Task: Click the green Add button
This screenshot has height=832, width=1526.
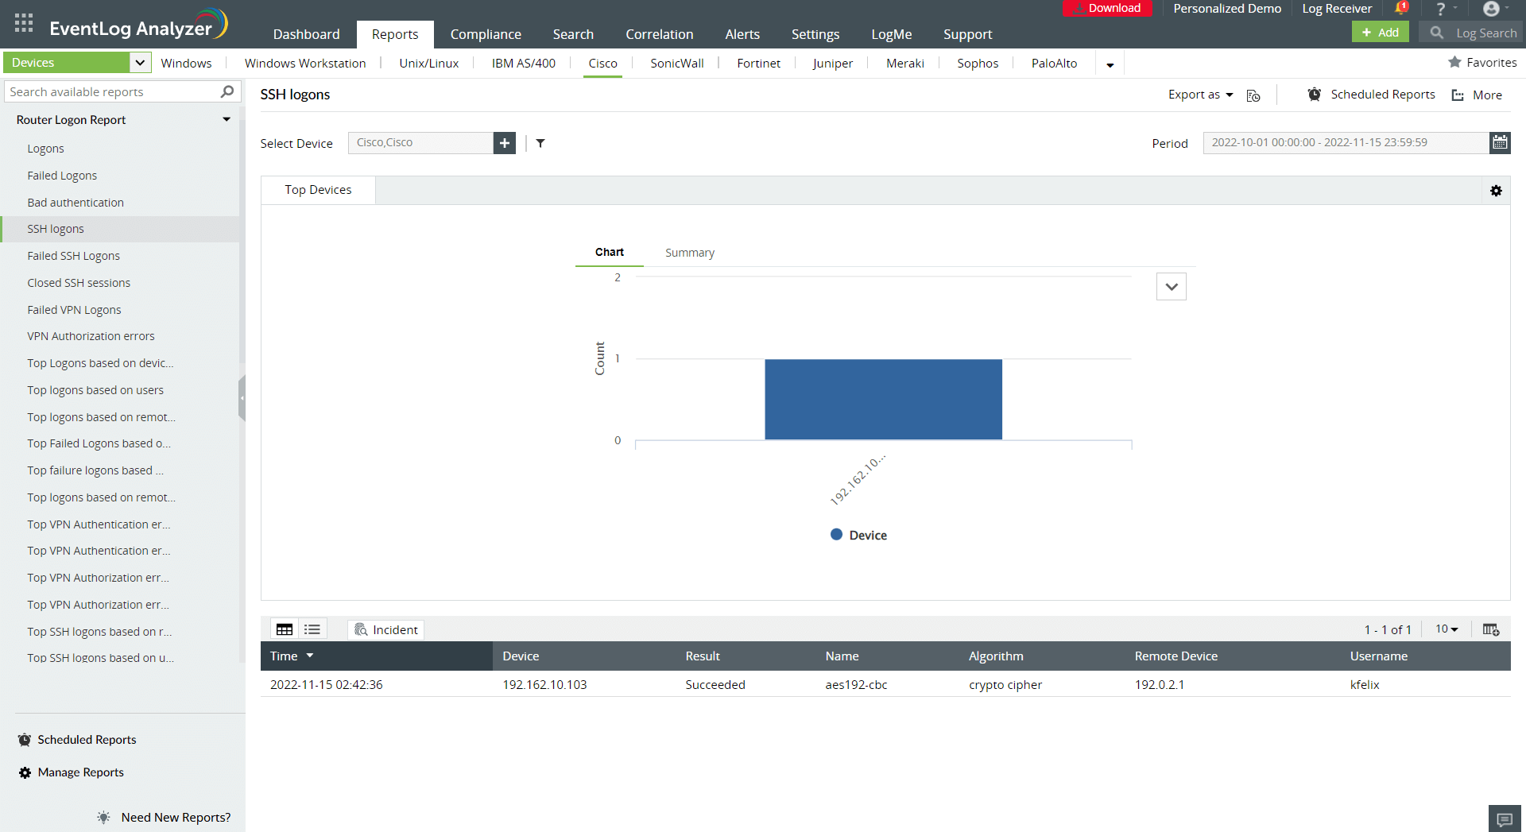Action: click(x=1380, y=33)
